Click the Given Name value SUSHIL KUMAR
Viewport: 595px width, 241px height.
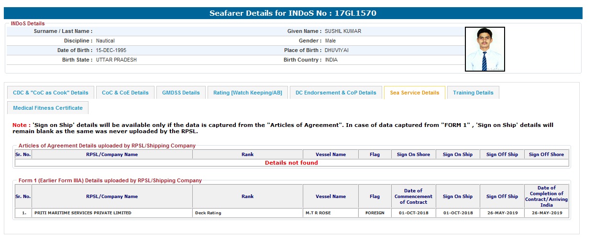pos(343,31)
